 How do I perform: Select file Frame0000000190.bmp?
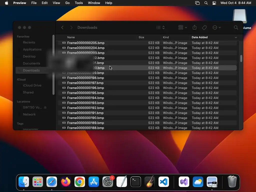147,118
